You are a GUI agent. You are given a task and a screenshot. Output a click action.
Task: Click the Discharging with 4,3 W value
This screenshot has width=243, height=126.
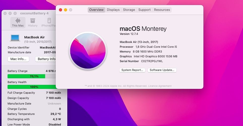point(57,119)
